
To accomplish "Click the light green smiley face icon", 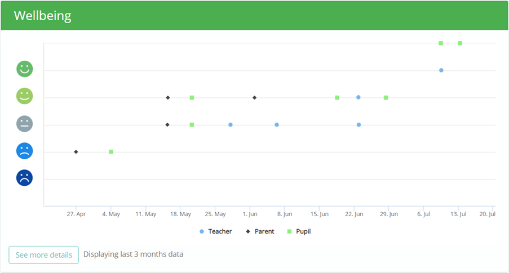I will point(25,96).
